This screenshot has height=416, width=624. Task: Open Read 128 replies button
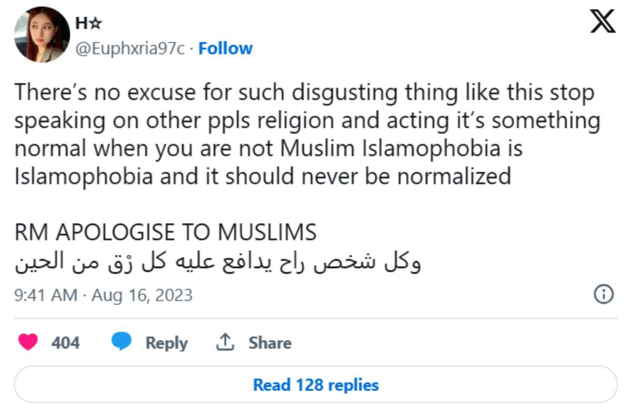pyautogui.click(x=316, y=385)
